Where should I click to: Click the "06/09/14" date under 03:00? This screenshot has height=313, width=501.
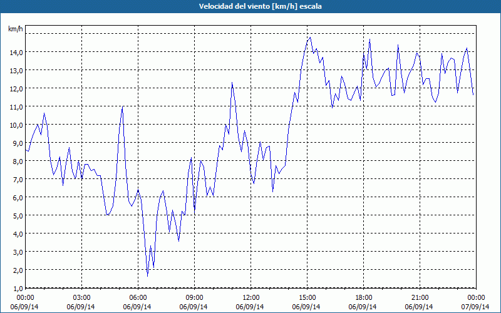coord(81,307)
